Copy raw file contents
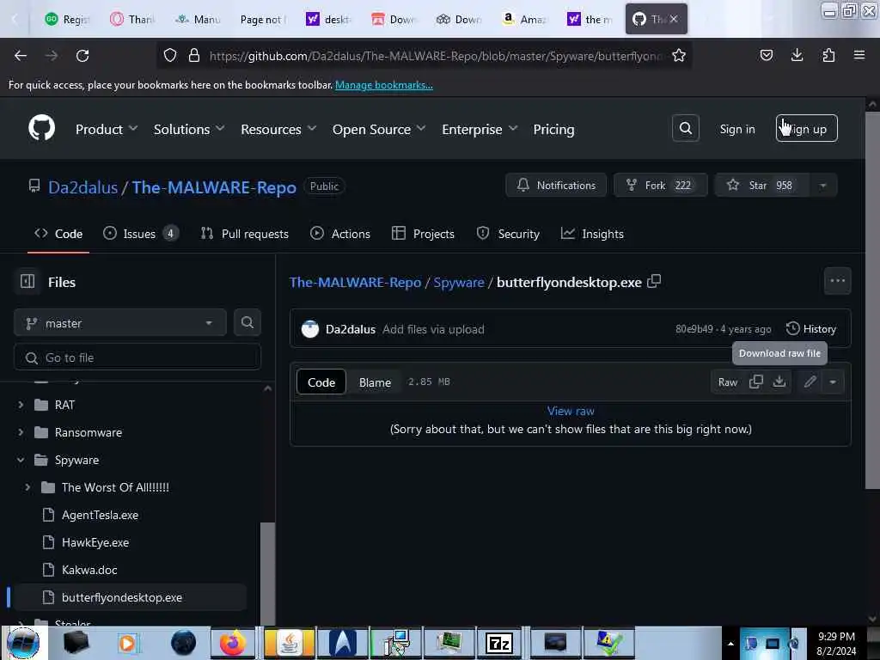The height and width of the screenshot is (660, 880). (x=756, y=382)
